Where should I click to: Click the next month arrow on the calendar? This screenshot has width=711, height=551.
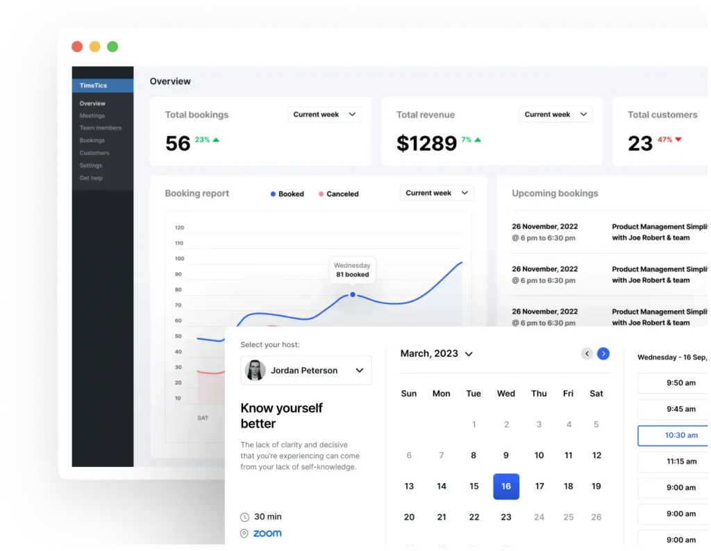click(x=603, y=353)
